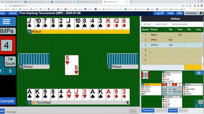Image resolution: width=204 pixels, height=114 pixels.
Task: Play the King of spades from South
Action: click(x=102, y=94)
